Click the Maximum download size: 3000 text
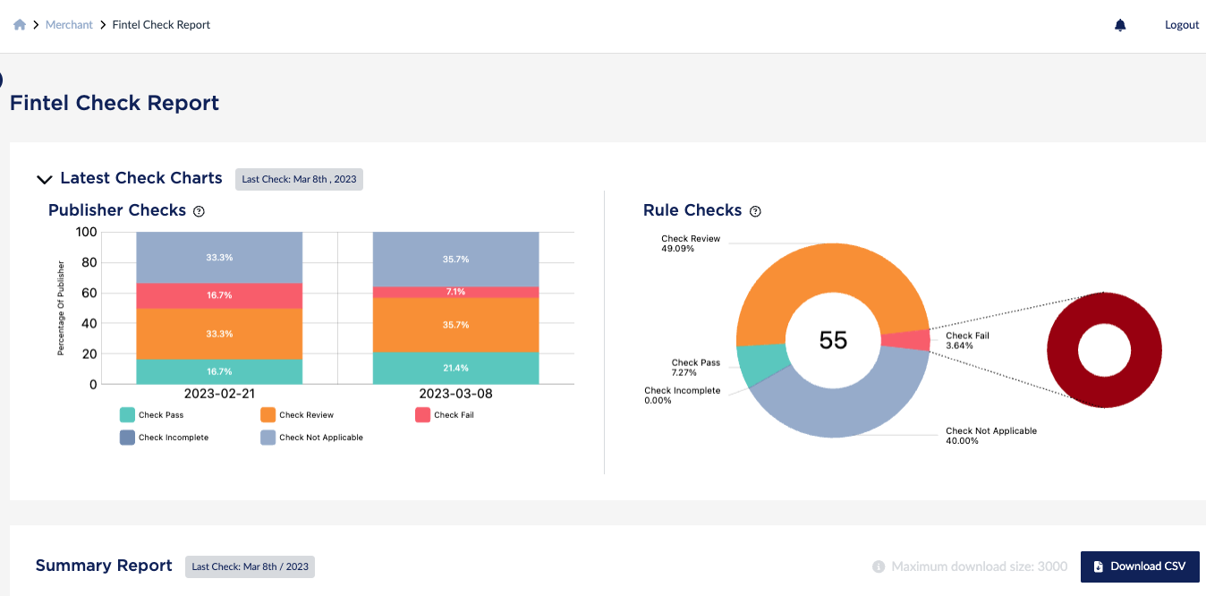Viewport: 1206px width, 596px height. pyautogui.click(x=980, y=566)
